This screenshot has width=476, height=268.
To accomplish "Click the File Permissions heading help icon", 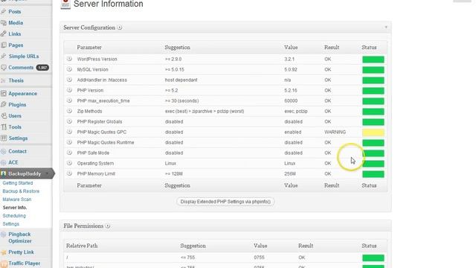I will 107,226.
